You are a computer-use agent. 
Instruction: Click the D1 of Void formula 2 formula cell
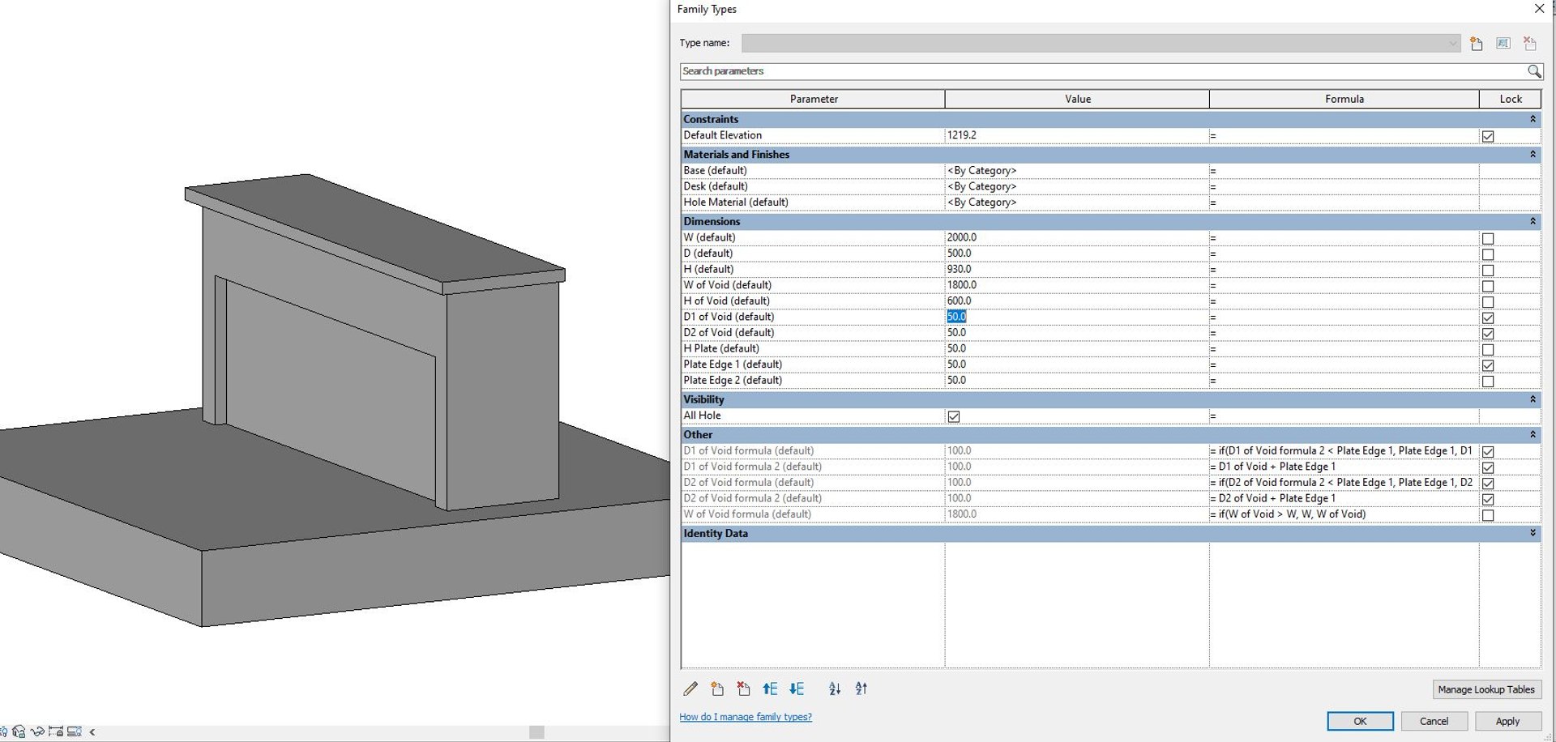(1344, 467)
